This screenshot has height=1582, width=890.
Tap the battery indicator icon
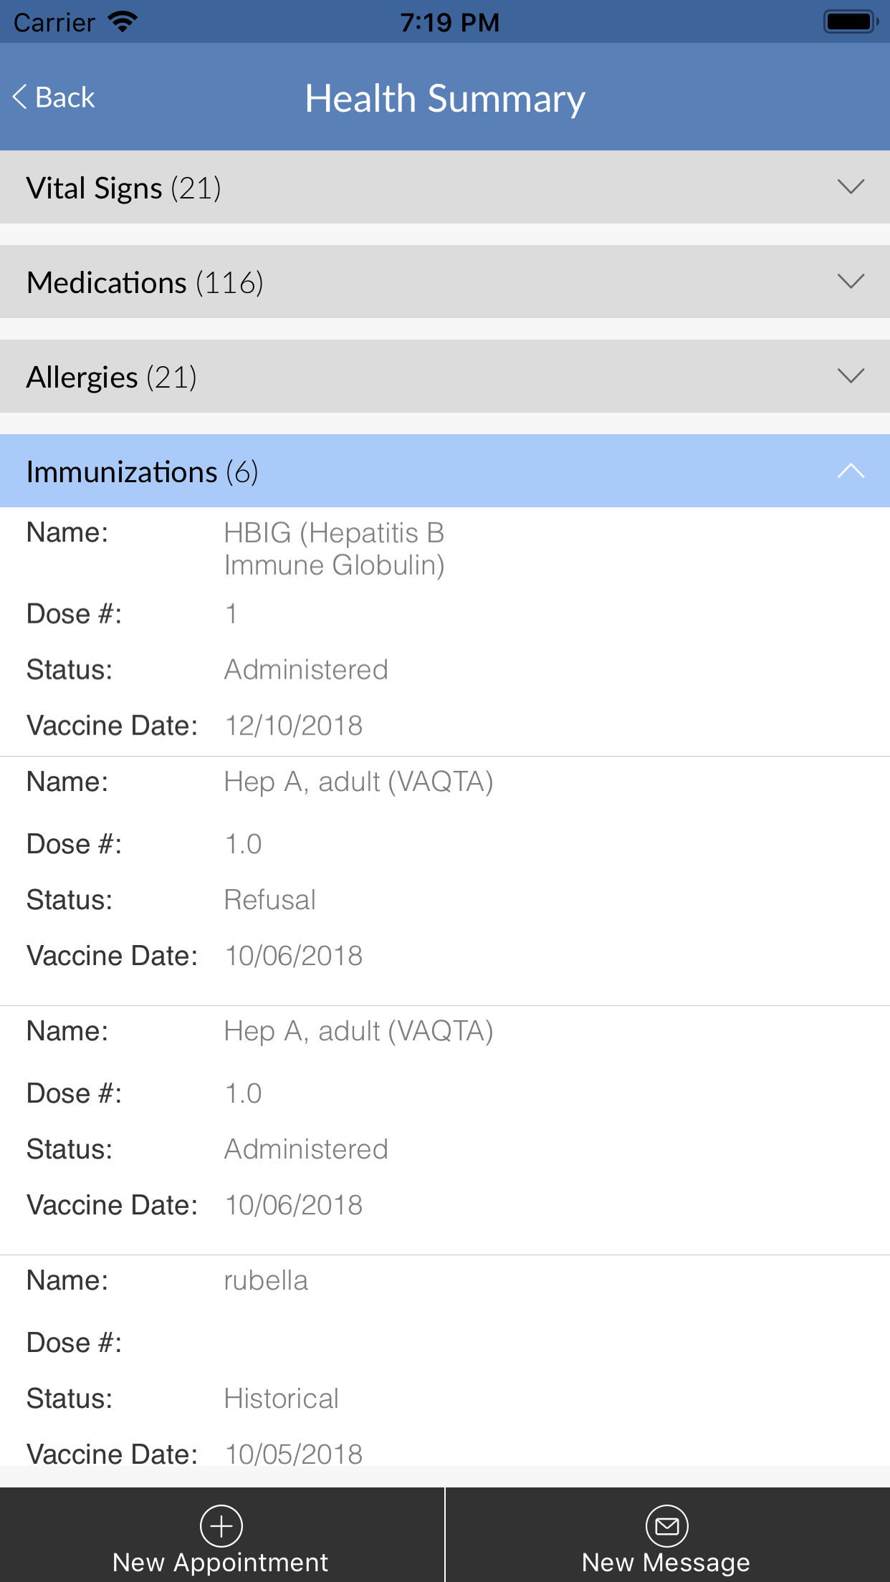click(x=851, y=21)
